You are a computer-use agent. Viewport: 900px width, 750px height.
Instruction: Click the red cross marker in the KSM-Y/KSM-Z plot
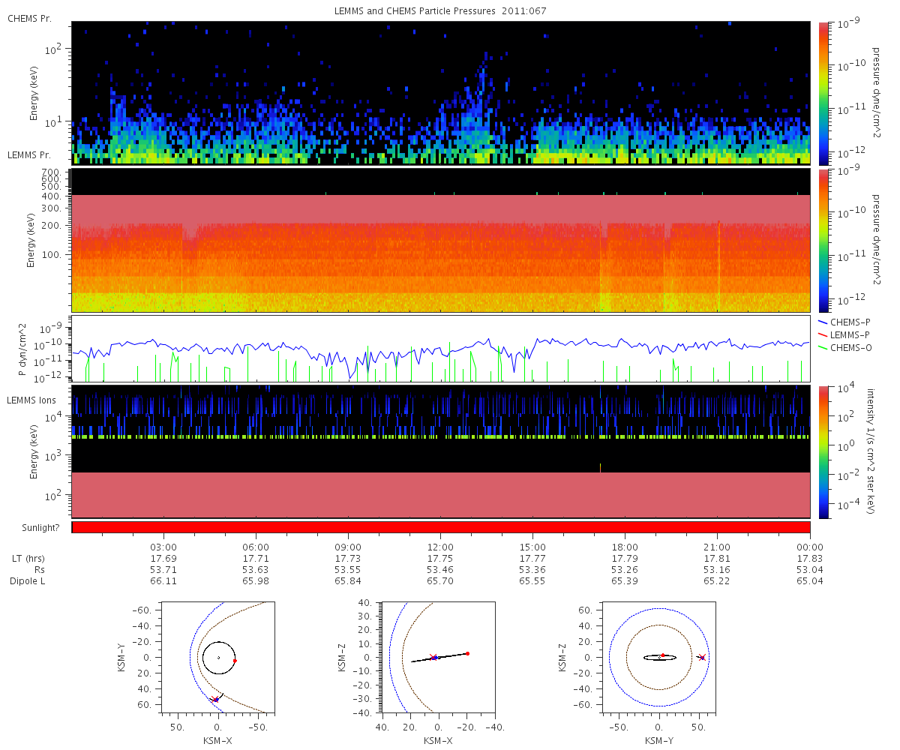pos(702,658)
